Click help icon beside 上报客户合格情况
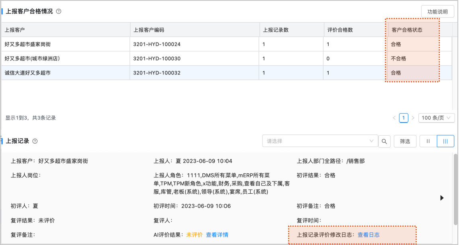459x245 pixels. (59, 12)
